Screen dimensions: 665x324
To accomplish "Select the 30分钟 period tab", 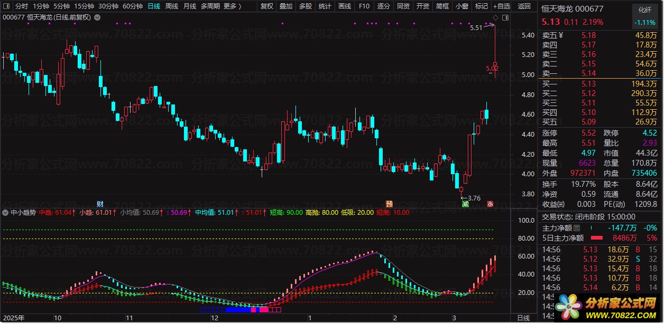I will coord(108,6).
